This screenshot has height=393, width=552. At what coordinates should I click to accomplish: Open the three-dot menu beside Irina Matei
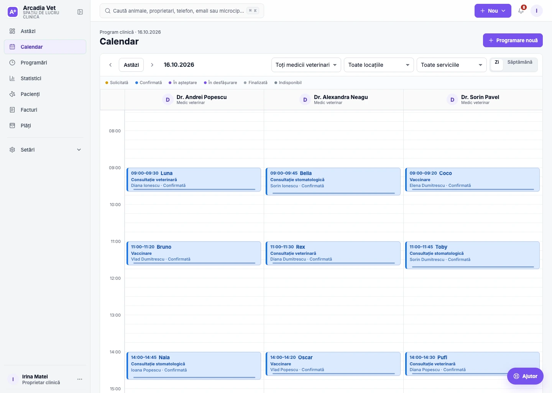pos(80,379)
